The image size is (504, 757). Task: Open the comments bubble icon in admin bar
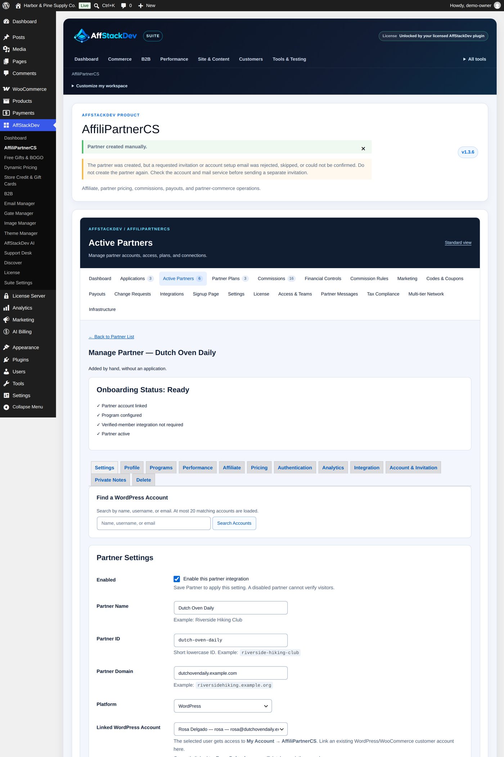click(x=123, y=5)
